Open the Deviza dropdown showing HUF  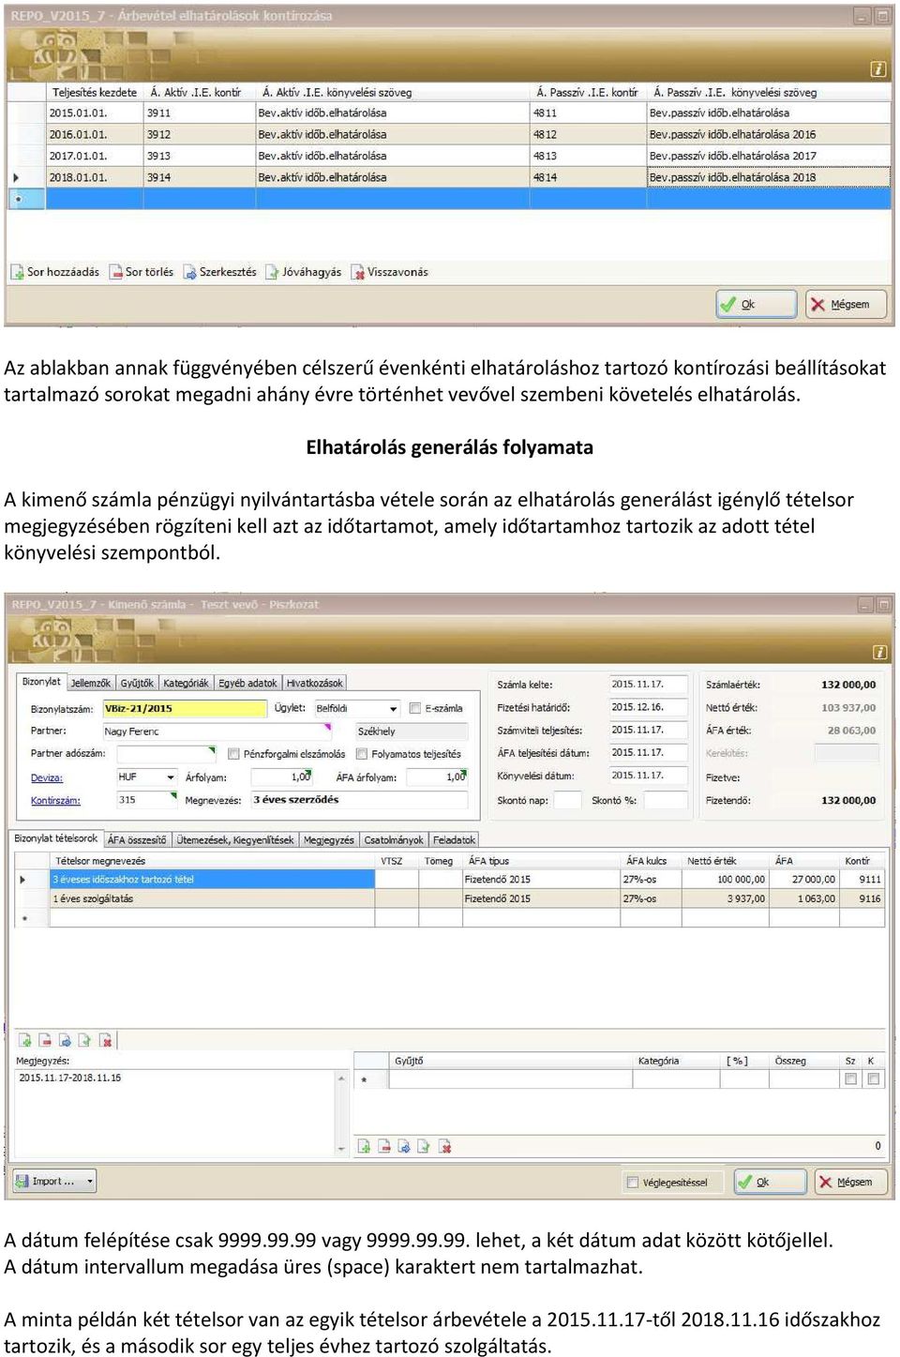click(170, 777)
